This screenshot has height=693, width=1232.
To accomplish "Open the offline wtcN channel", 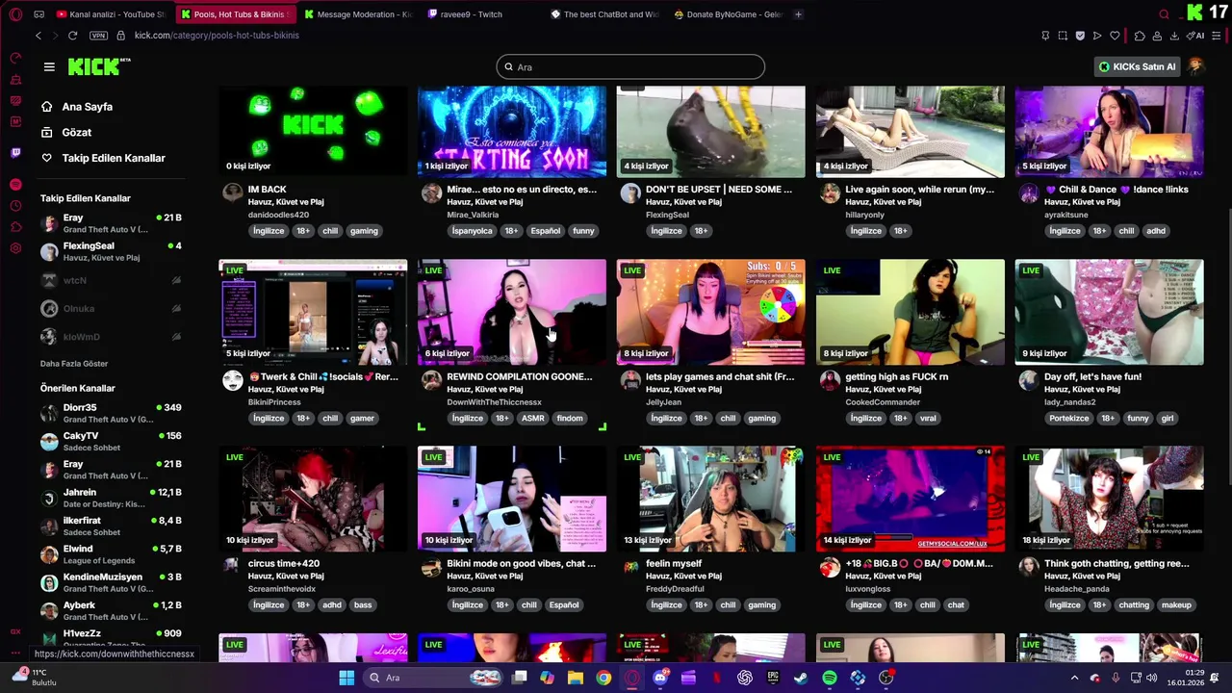I will (x=112, y=280).
